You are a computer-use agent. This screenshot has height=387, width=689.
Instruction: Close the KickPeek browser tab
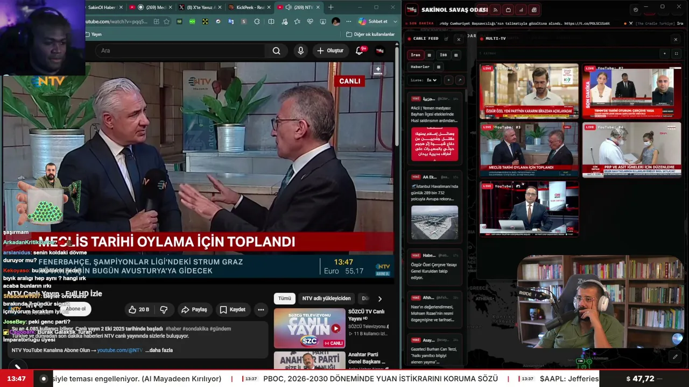coord(269,8)
